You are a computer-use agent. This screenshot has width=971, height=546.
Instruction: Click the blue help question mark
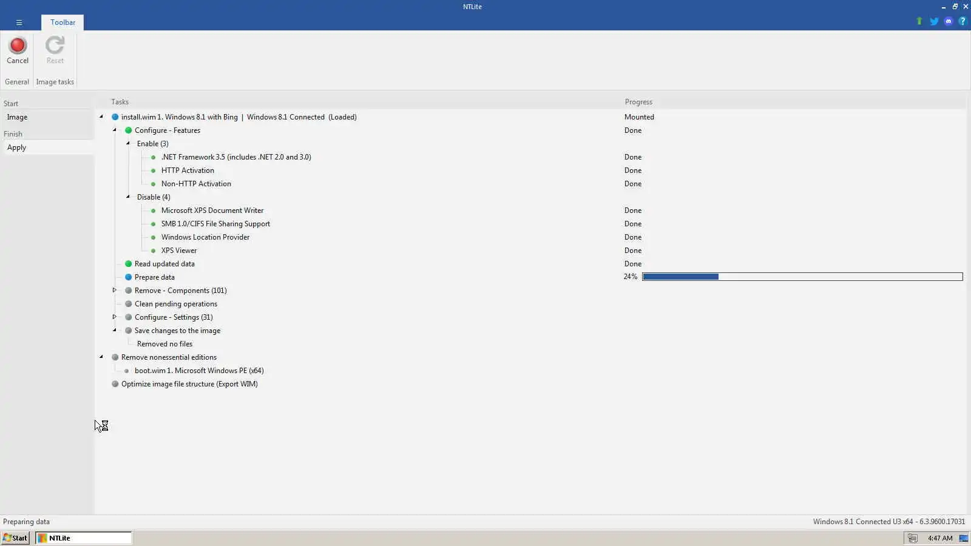point(962,21)
